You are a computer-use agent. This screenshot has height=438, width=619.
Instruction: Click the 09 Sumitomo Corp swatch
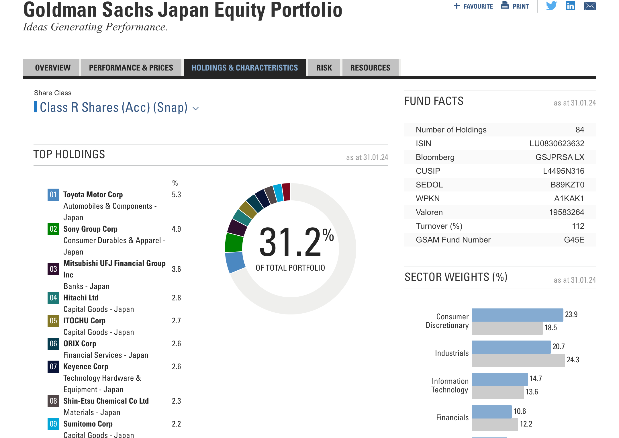click(x=53, y=424)
